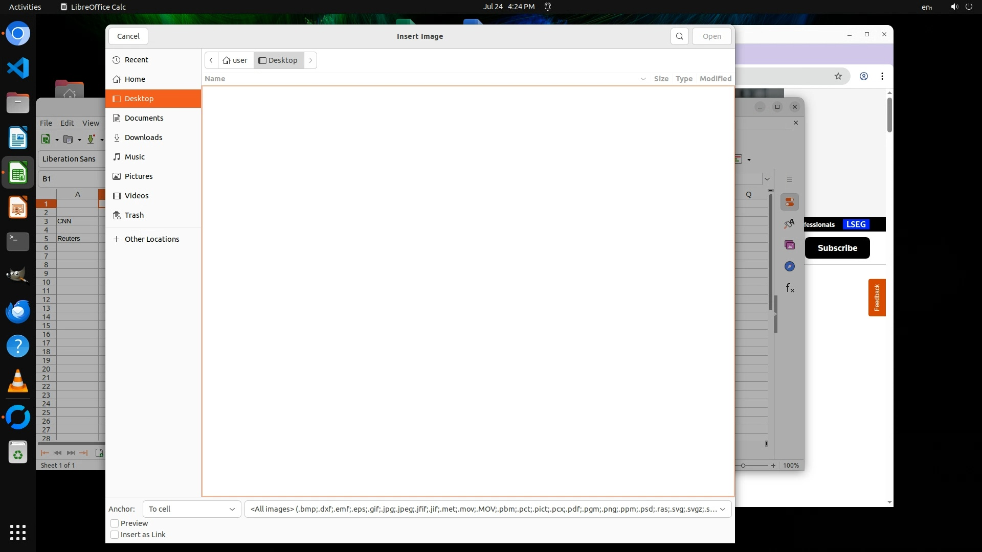Viewport: 982px width, 552px height.
Task: Open the Sidebar Functions fx icon
Action: [x=790, y=288]
